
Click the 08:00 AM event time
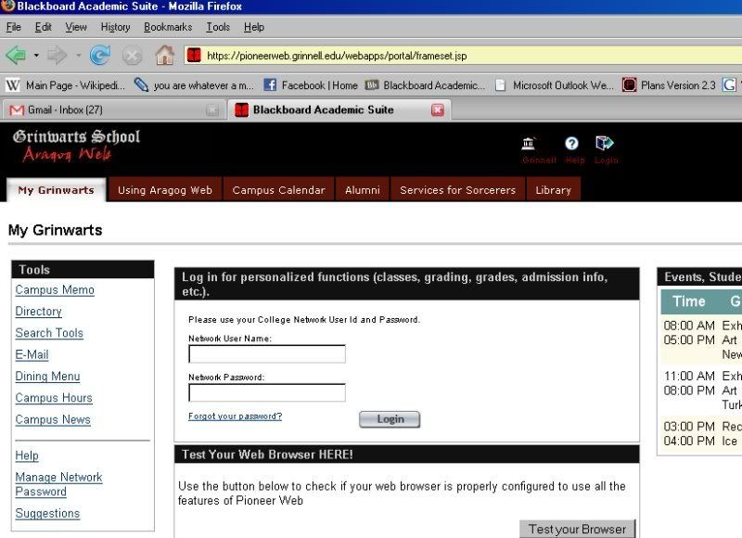pyautogui.click(x=689, y=326)
